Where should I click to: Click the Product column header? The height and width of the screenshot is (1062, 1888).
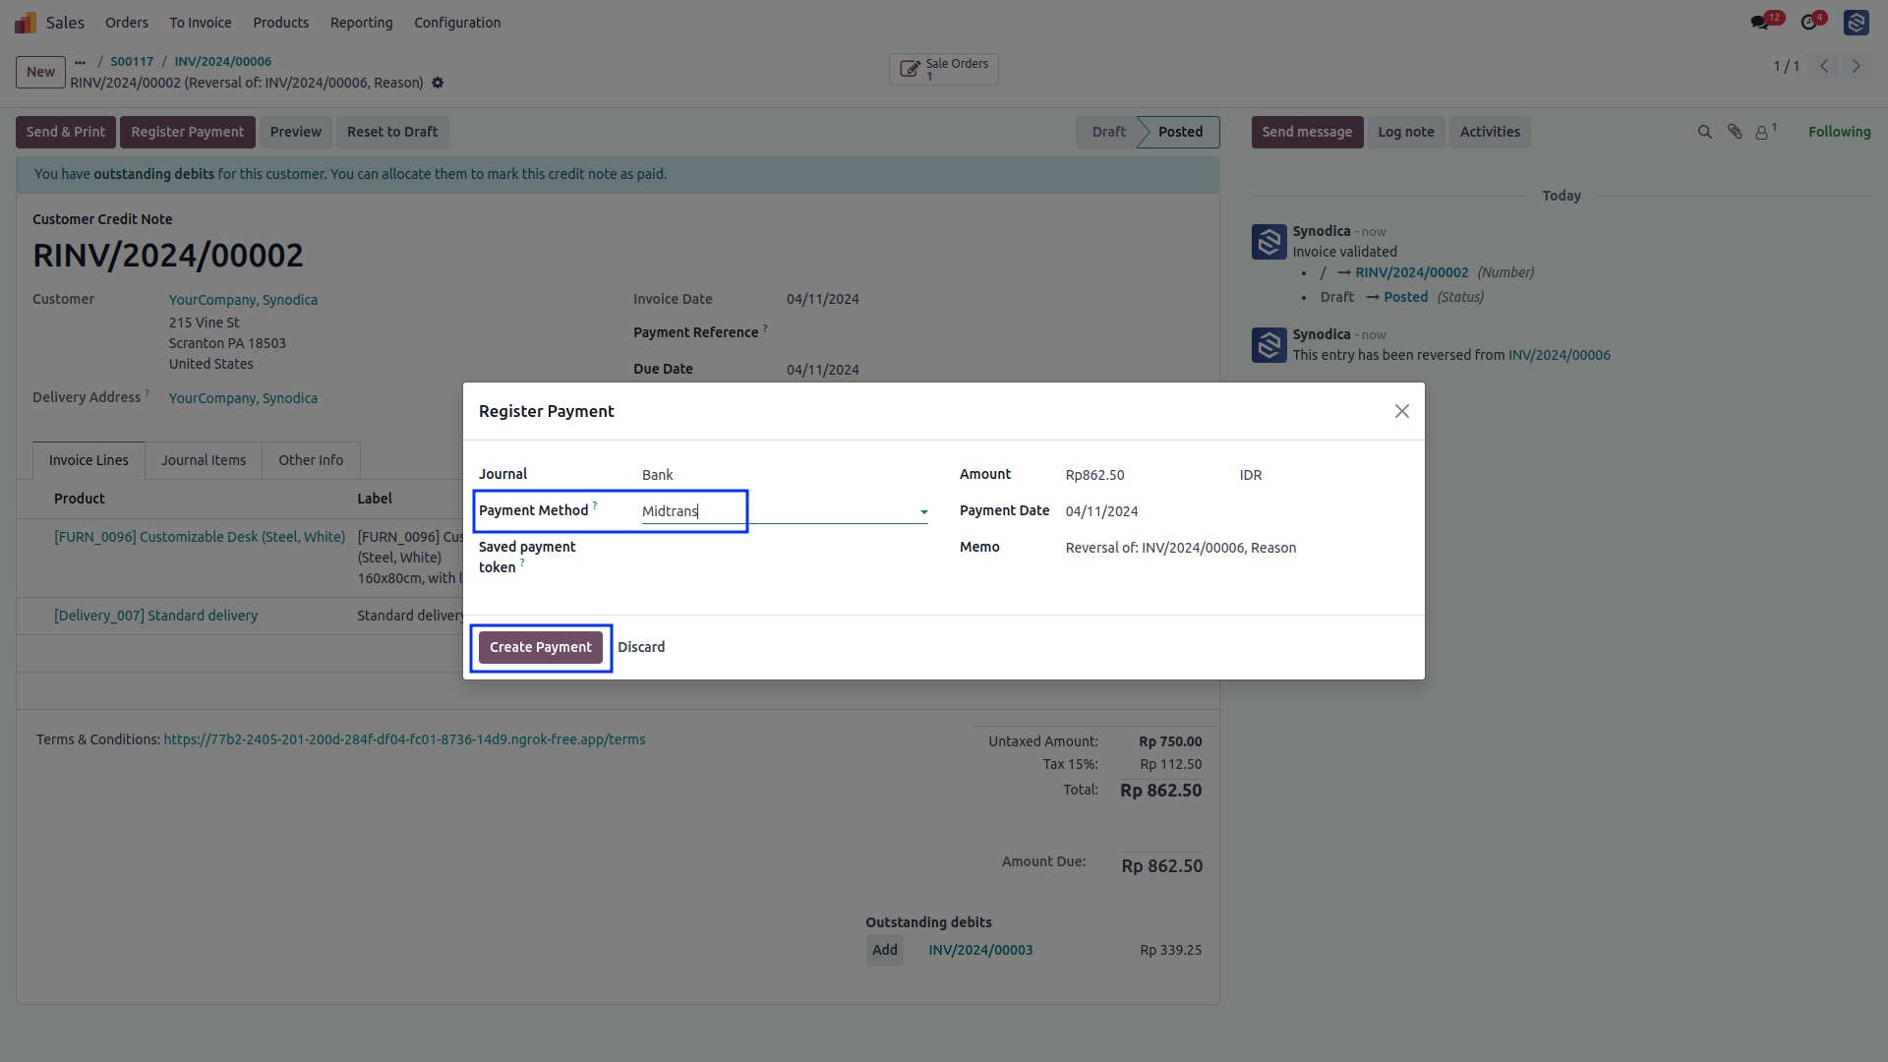coord(80,499)
